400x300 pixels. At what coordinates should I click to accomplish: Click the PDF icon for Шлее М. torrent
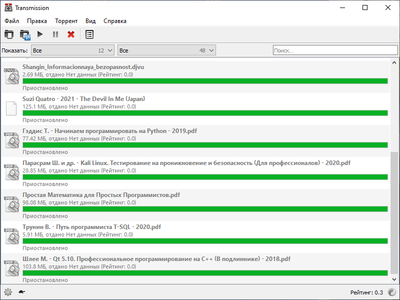11,268
